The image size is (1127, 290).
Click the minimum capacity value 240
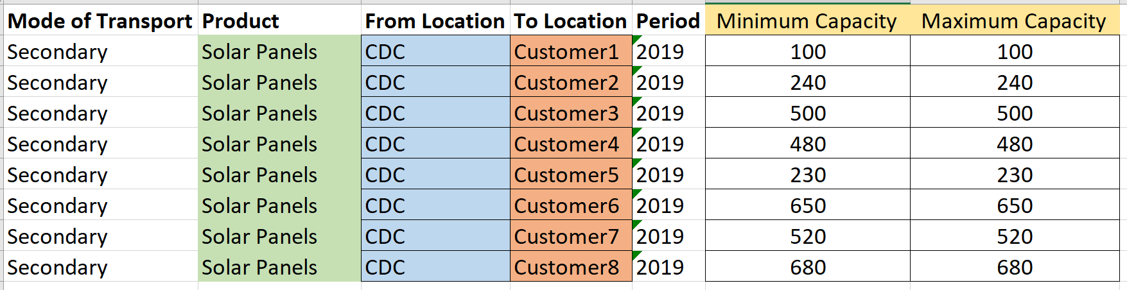pyautogui.click(x=807, y=82)
